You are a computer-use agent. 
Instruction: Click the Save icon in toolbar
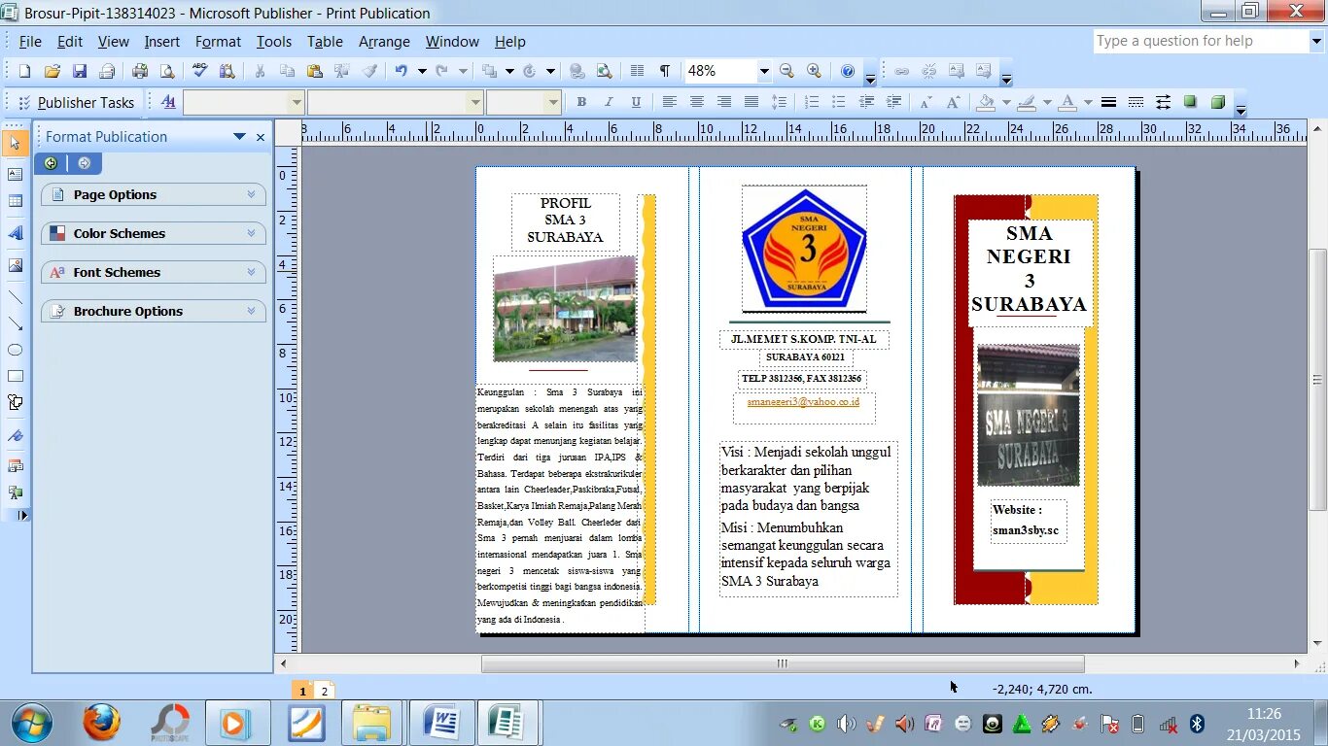click(80, 71)
